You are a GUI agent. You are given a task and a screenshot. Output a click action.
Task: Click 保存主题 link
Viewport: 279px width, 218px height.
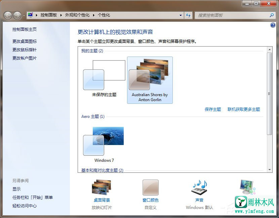(213, 110)
